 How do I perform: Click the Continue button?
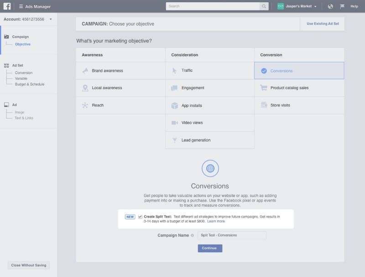[x=210, y=248]
